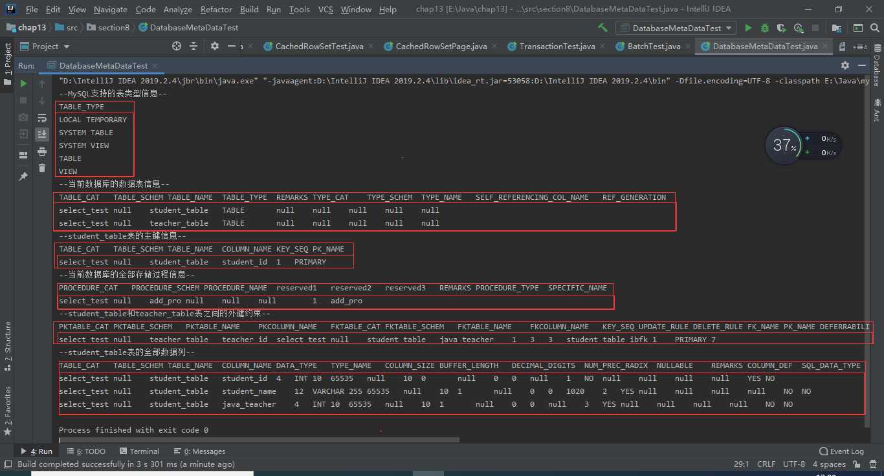Close the DatabaseMetaDataTest.java editor tab

click(826, 47)
